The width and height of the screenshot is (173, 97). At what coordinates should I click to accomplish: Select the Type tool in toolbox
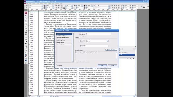click(x=26, y=22)
